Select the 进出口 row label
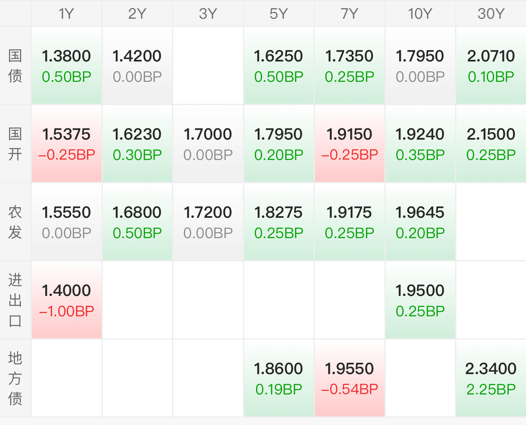The image size is (526, 425). pos(15,300)
